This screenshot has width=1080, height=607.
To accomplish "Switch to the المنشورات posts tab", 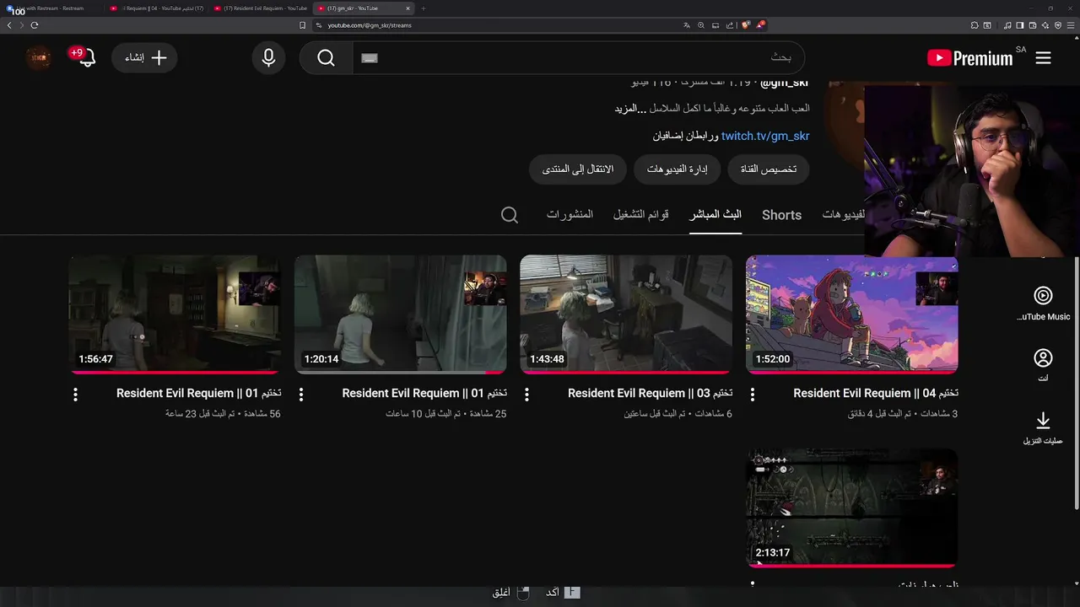I will click(570, 215).
